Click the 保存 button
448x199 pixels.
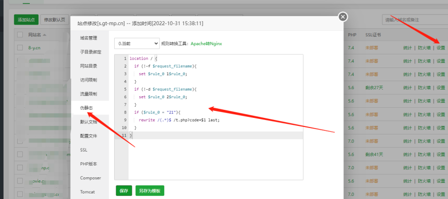[x=124, y=191]
